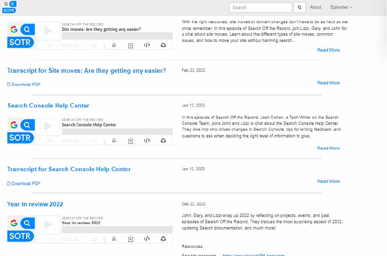Download the Site moves episode audio

(x=130, y=45)
